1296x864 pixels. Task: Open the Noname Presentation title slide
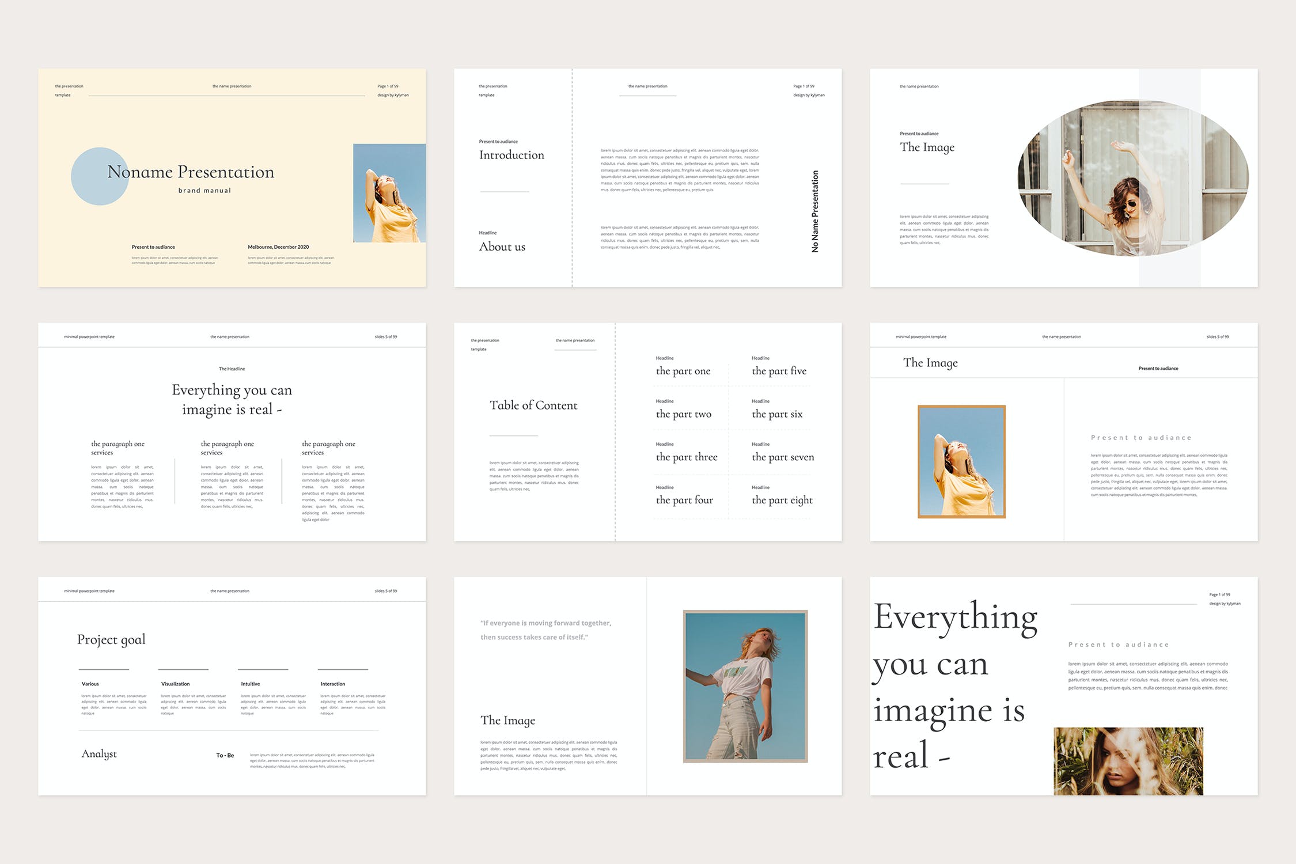[x=191, y=172]
